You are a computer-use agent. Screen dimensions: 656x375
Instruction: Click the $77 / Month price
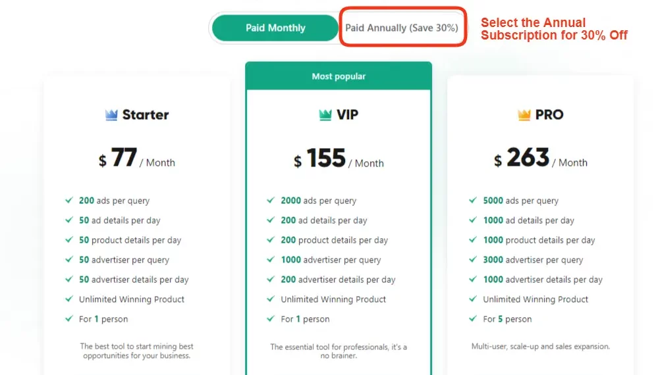pyautogui.click(x=137, y=159)
